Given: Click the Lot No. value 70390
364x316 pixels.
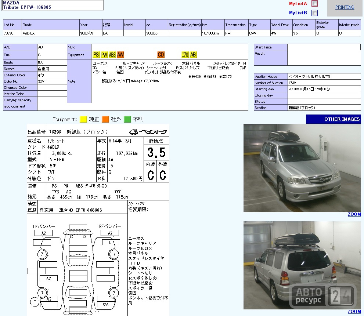Looking at the screenshot, I should [8, 33].
